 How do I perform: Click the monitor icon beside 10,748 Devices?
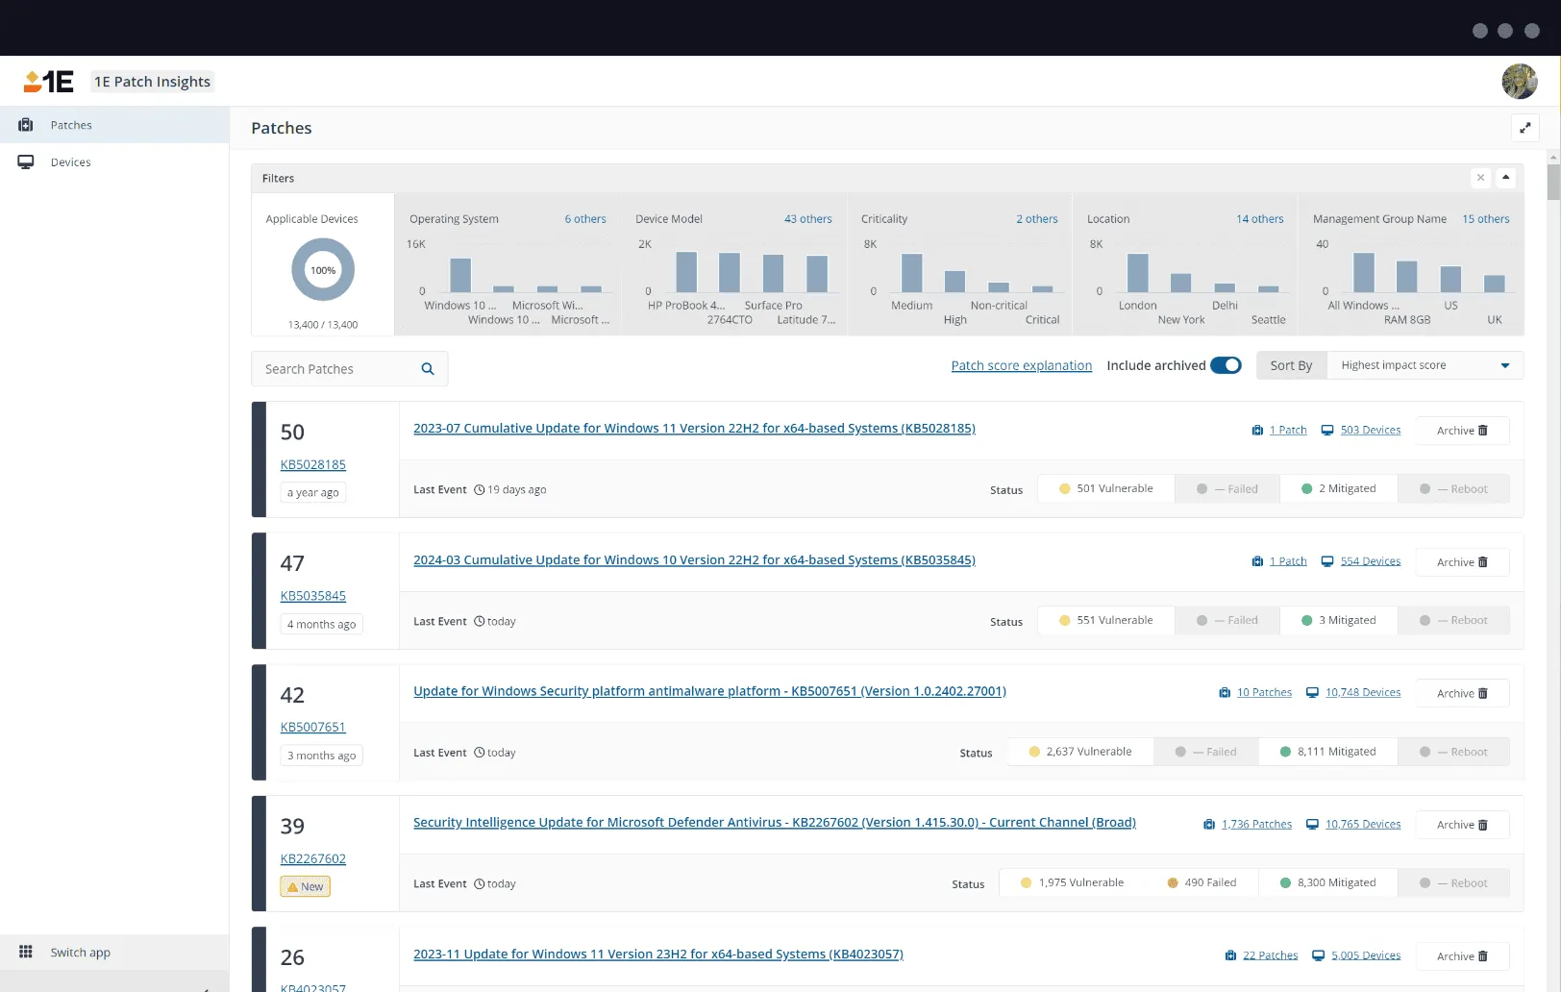click(1312, 692)
